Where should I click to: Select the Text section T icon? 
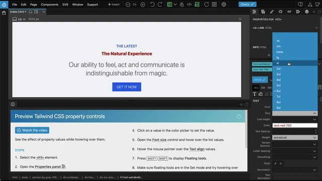point(255,94)
